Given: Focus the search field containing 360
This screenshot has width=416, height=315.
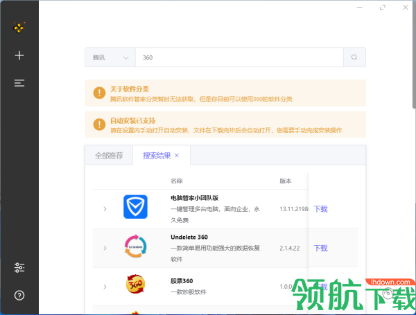Looking at the screenshot, I should pyautogui.click(x=239, y=57).
